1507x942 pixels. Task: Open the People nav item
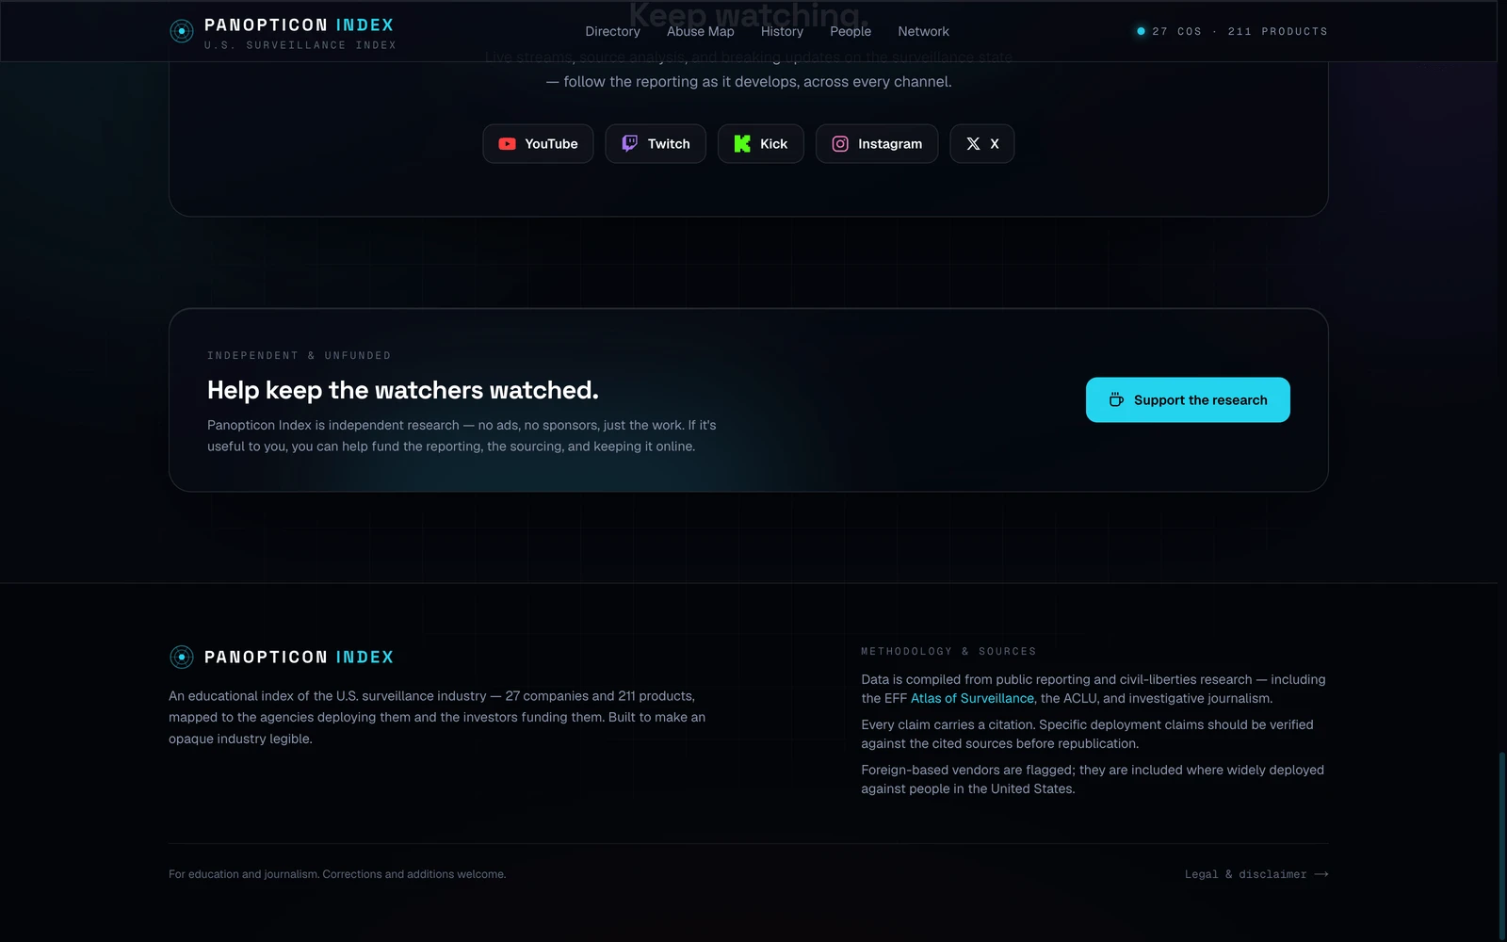point(851,31)
